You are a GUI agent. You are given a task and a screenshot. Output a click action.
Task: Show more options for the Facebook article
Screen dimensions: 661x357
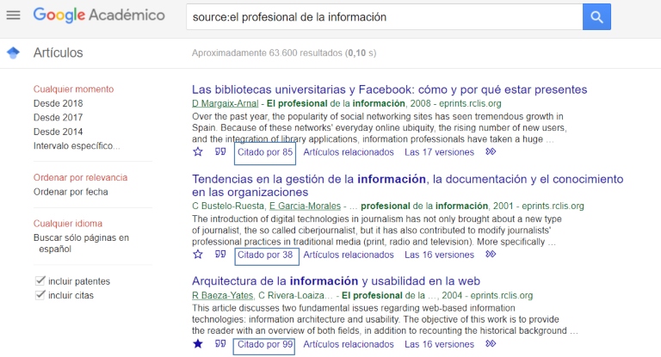pos(491,151)
